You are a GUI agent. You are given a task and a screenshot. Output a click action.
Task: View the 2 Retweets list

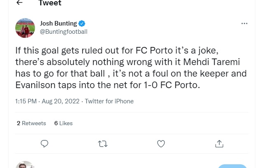pos(32,123)
